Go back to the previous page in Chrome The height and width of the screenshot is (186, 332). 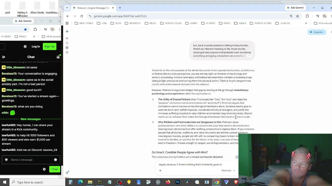click(x=68, y=16)
